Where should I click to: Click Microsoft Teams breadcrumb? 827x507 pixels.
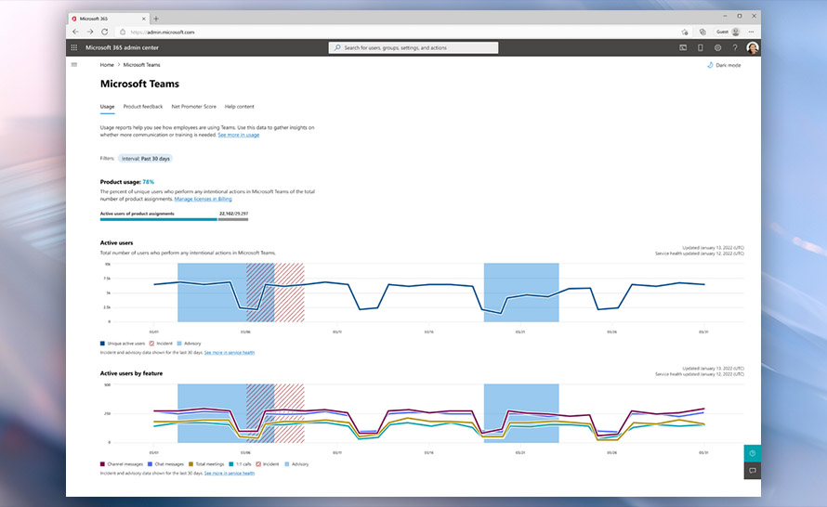(x=142, y=65)
